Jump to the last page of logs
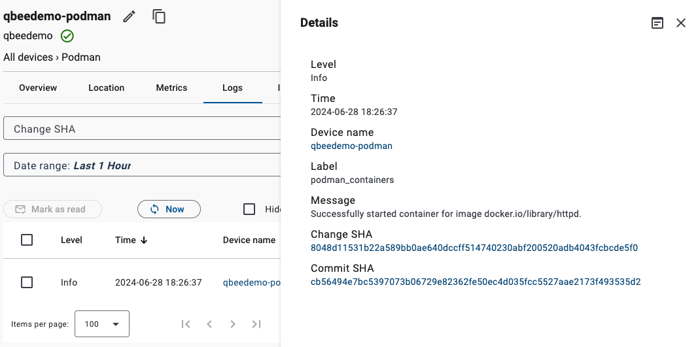The height and width of the screenshot is (347, 698). (256, 324)
